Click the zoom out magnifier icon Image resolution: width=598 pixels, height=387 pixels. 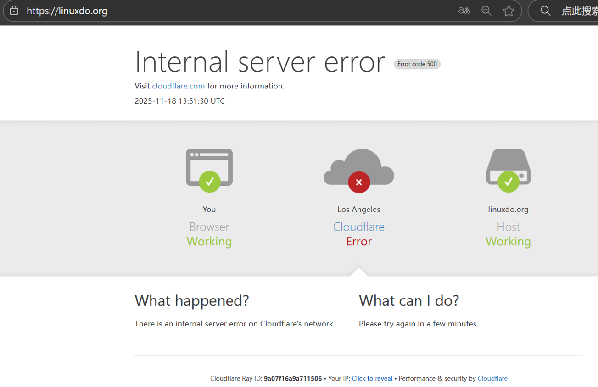click(486, 11)
